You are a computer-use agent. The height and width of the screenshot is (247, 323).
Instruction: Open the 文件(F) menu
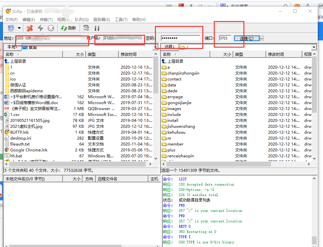pyautogui.click(x=12, y=20)
